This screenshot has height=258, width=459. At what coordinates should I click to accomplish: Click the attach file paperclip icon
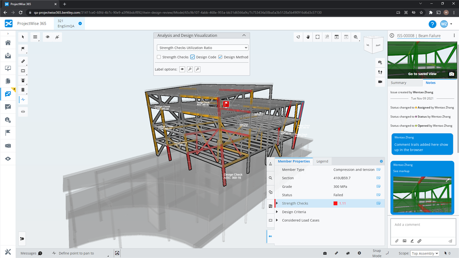click(x=397, y=241)
